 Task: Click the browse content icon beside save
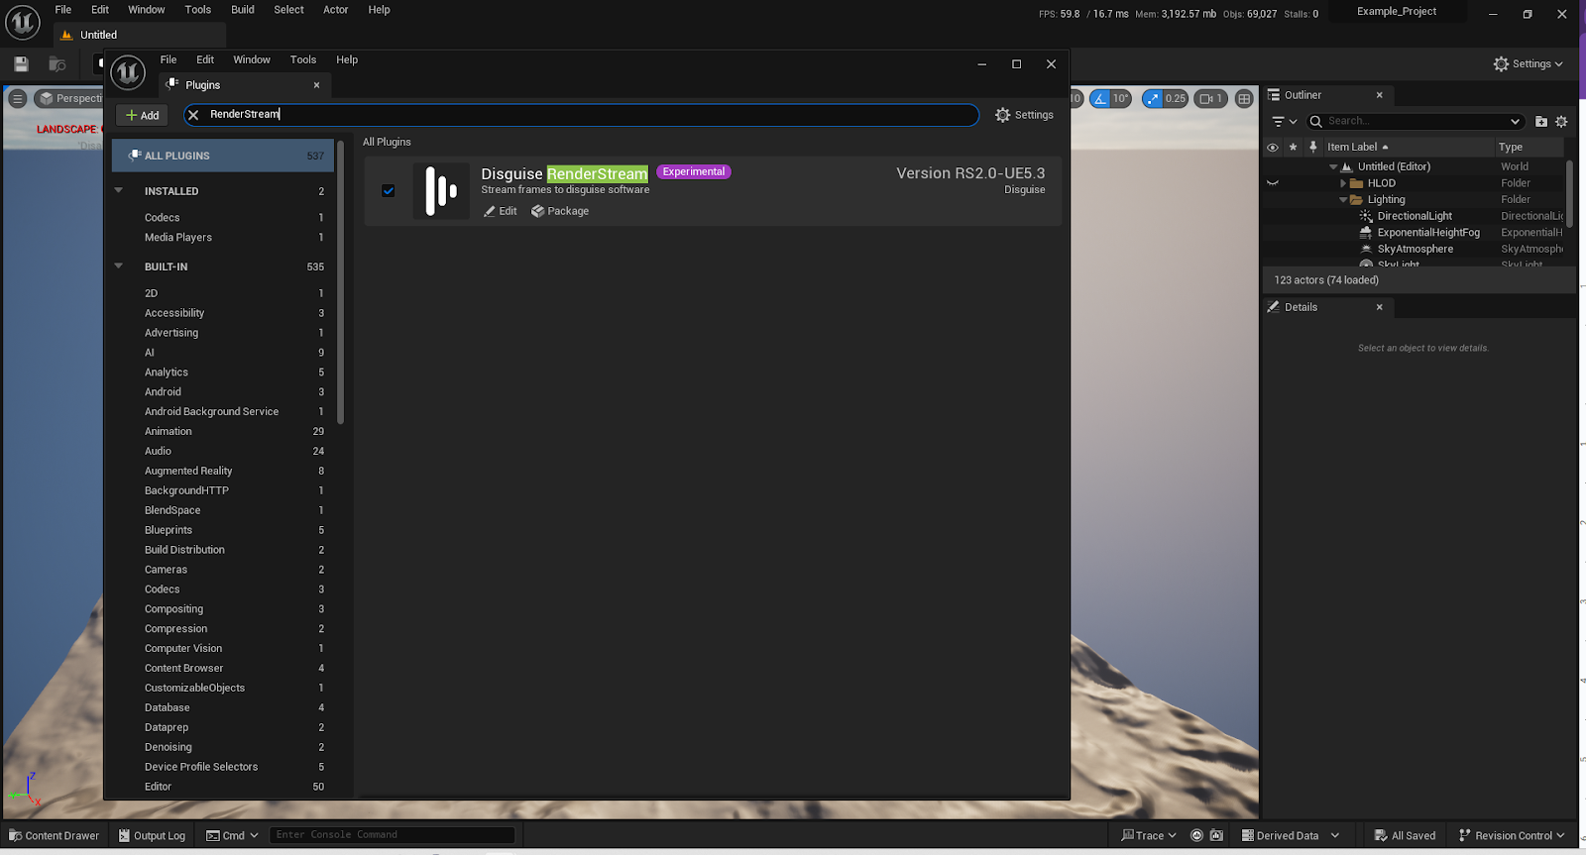[57, 64]
